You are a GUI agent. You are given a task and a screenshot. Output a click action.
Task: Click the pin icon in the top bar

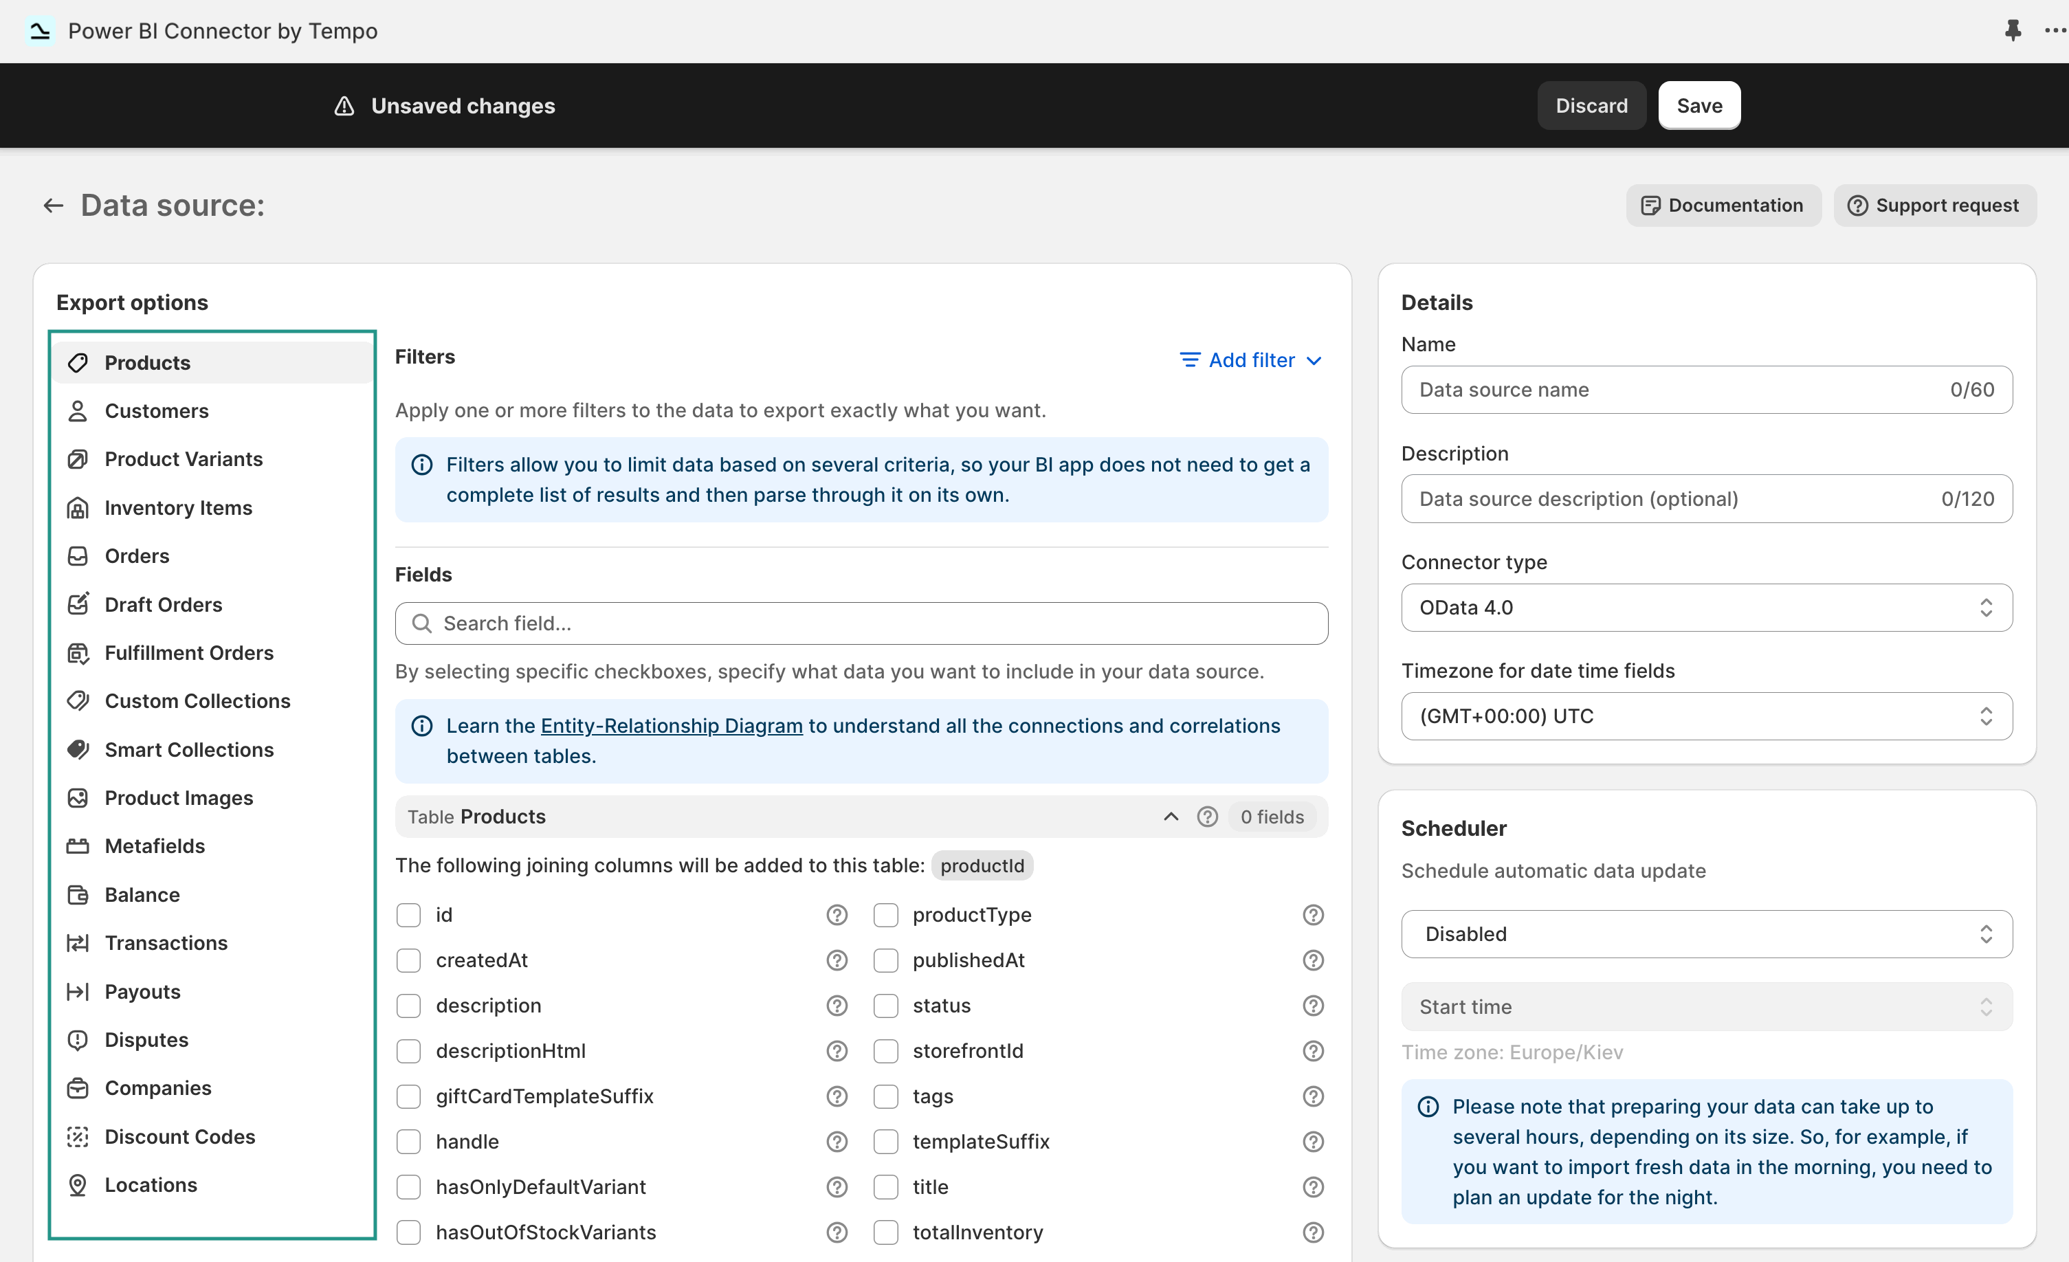(x=2013, y=30)
